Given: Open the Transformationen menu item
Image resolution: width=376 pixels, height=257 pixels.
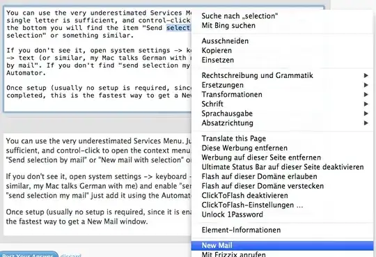Looking at the screenshot, I should click(282, 95).
